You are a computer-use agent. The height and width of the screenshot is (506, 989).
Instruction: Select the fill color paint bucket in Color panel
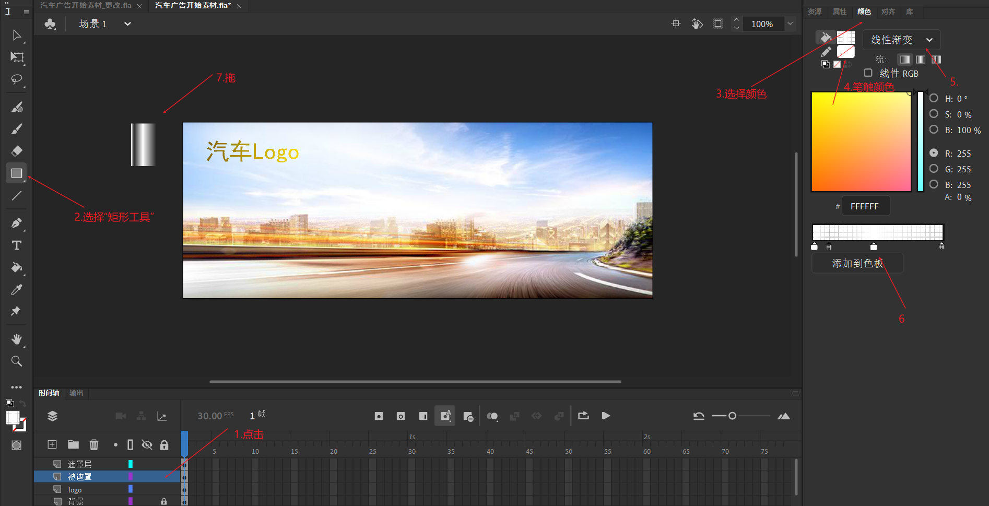point(826,37)
